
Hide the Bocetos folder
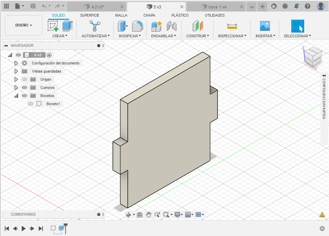coord(24,96)
